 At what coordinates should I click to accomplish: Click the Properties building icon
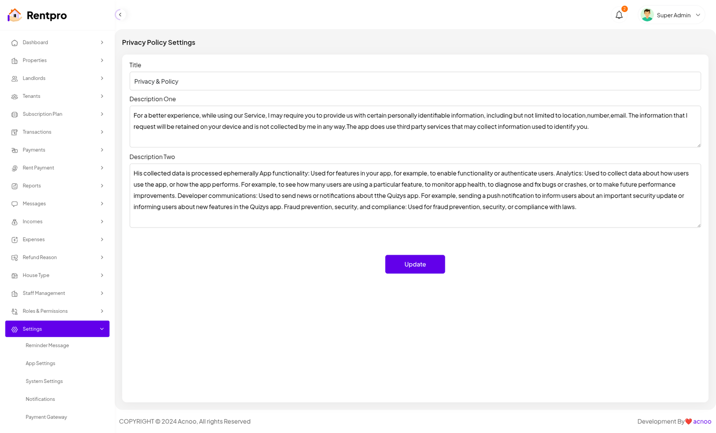14,61
